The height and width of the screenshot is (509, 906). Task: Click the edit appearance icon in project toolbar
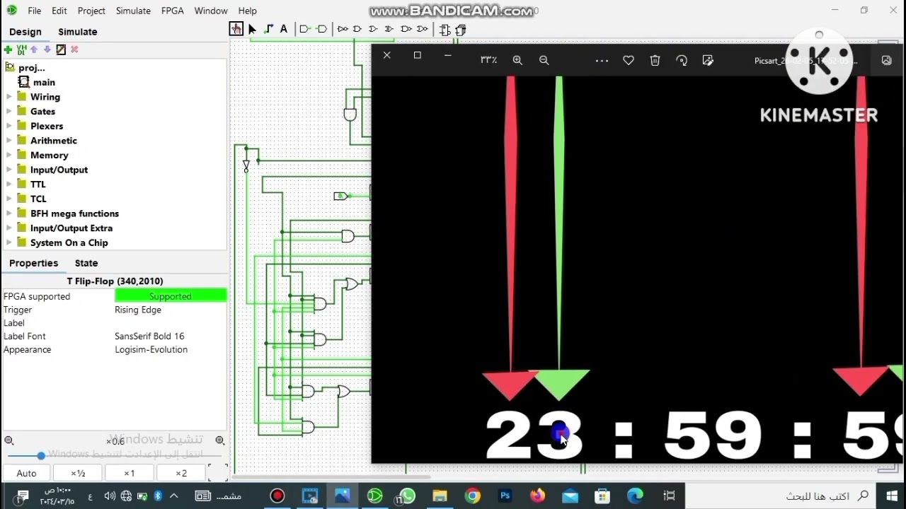point(61,49)
